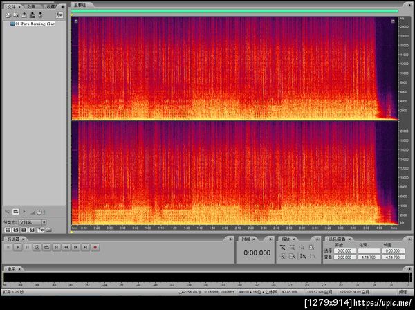Toggle full path display folder icon
Viewport: 415px width, 310px height.
pyautogui.click(x=49, y=230)
